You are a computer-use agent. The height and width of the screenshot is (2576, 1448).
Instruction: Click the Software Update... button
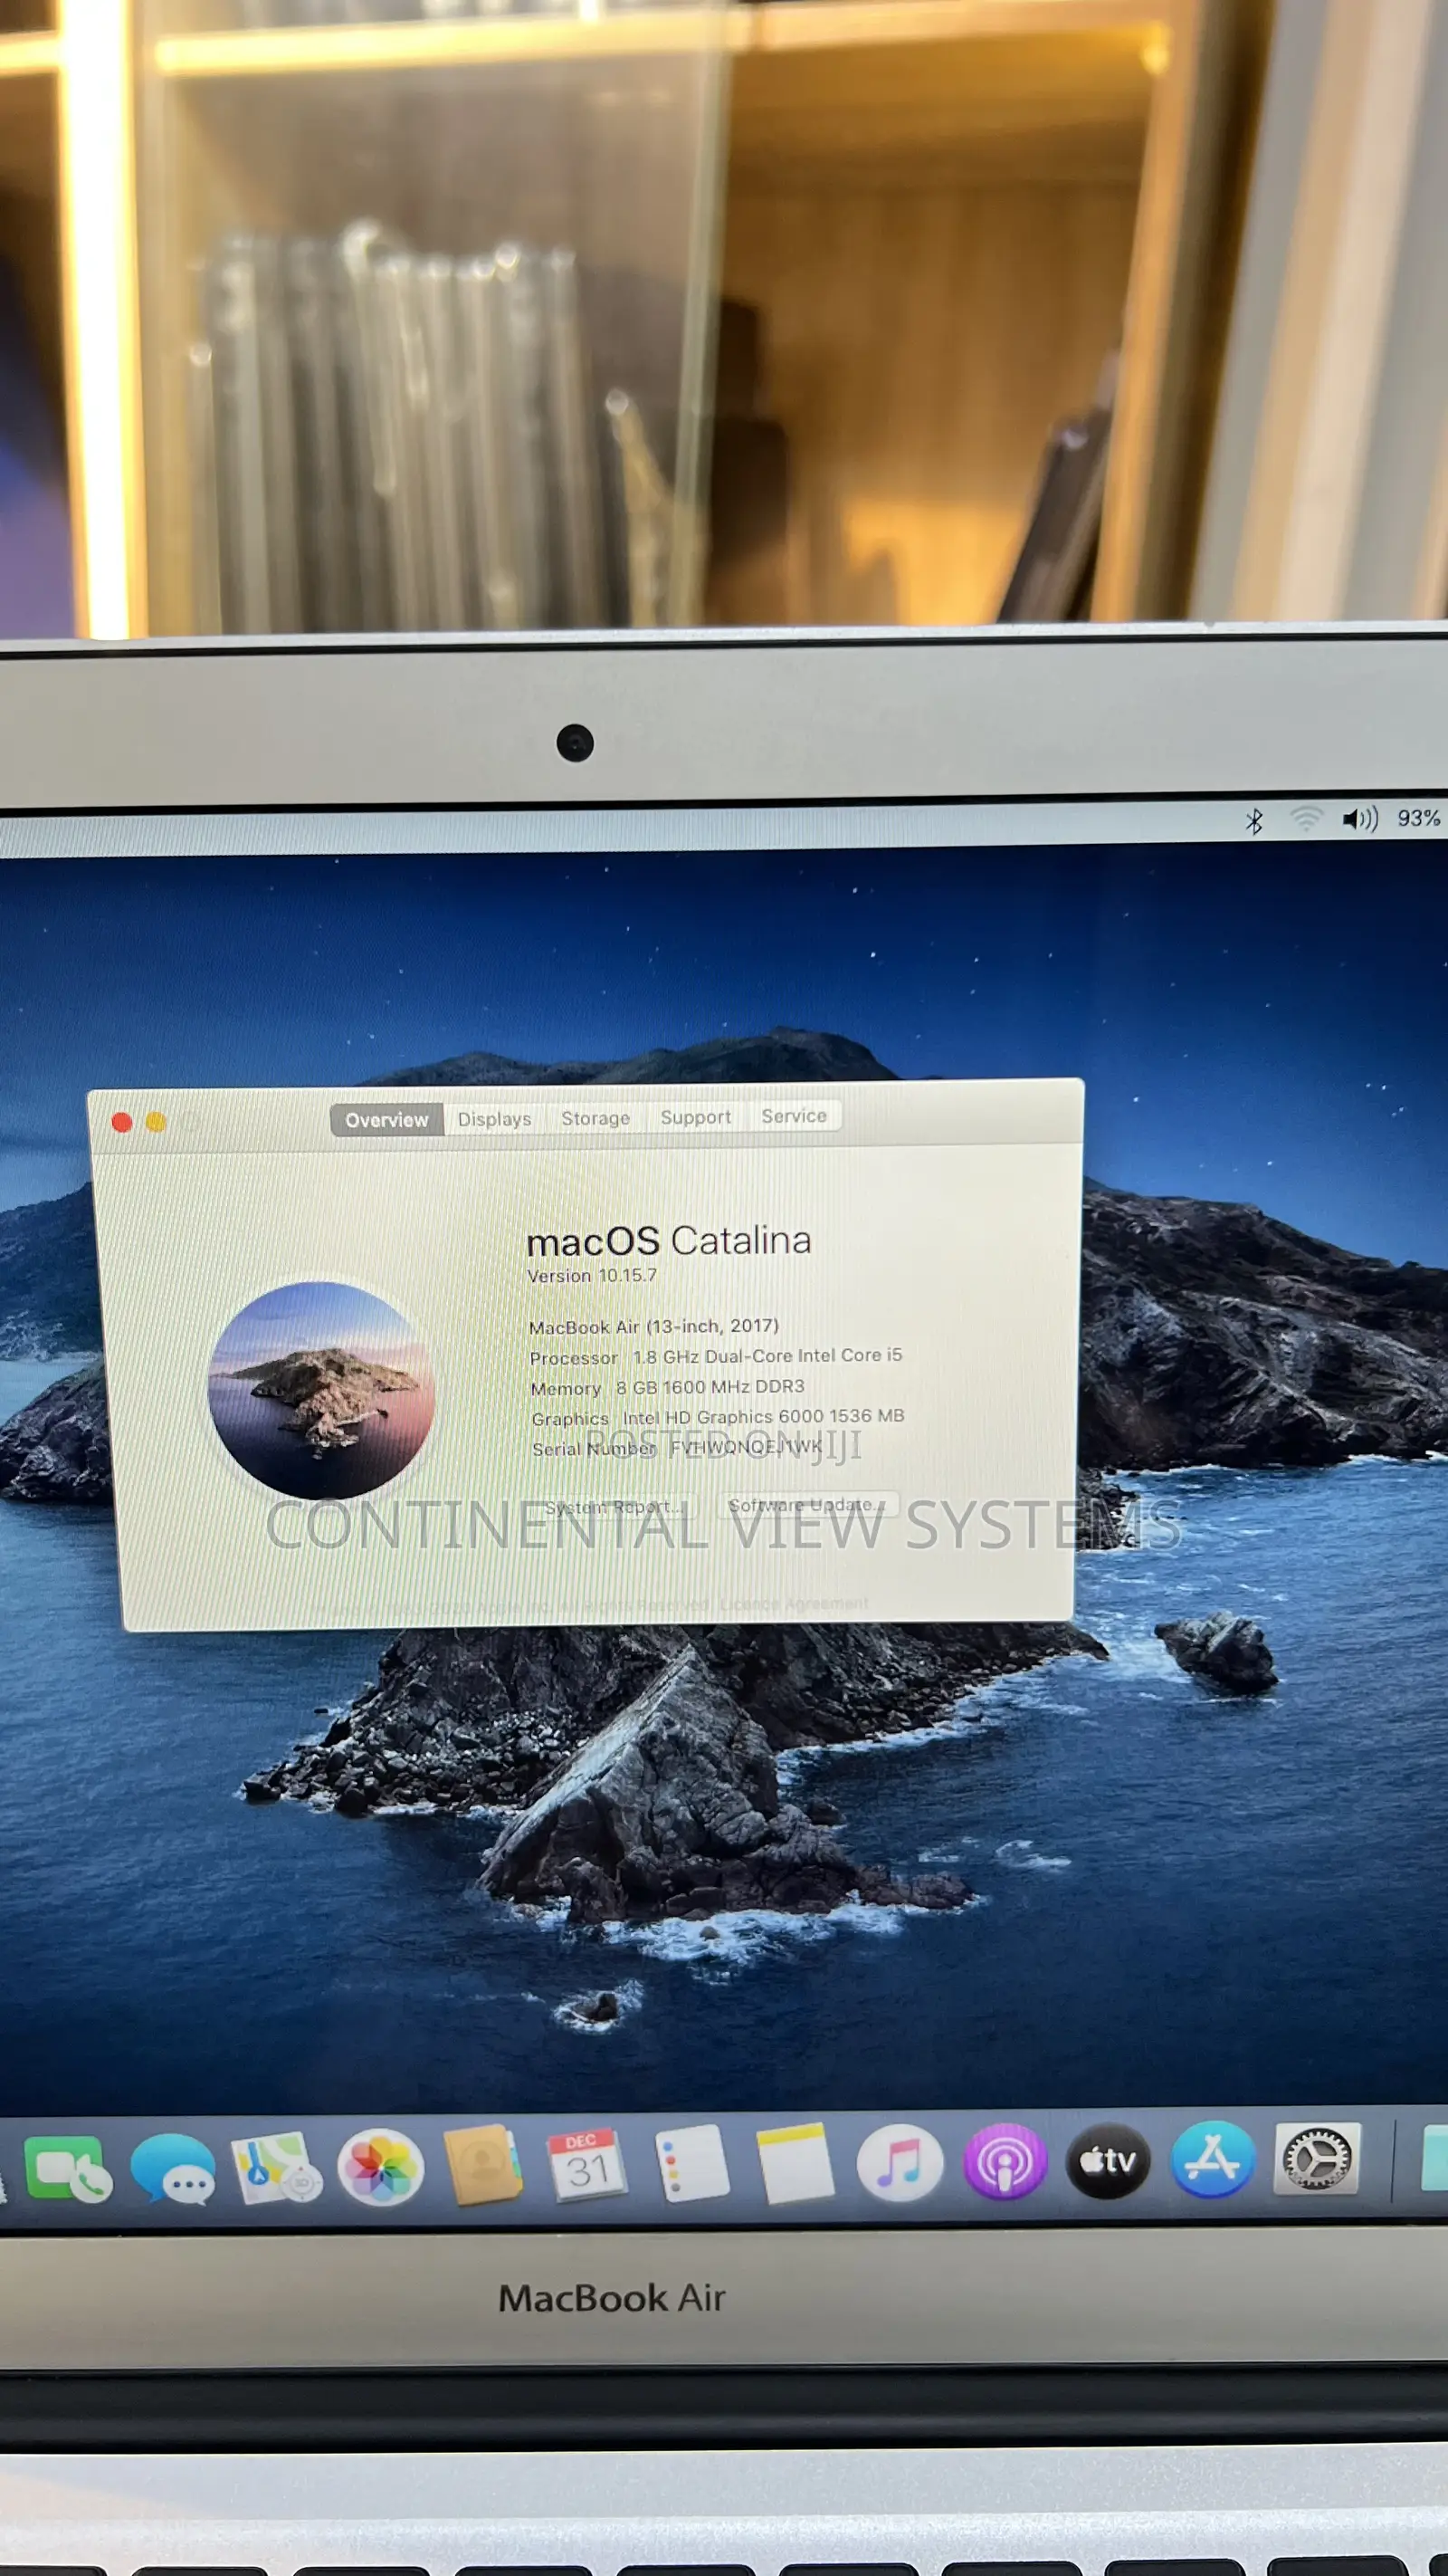tap(807, 1505)
